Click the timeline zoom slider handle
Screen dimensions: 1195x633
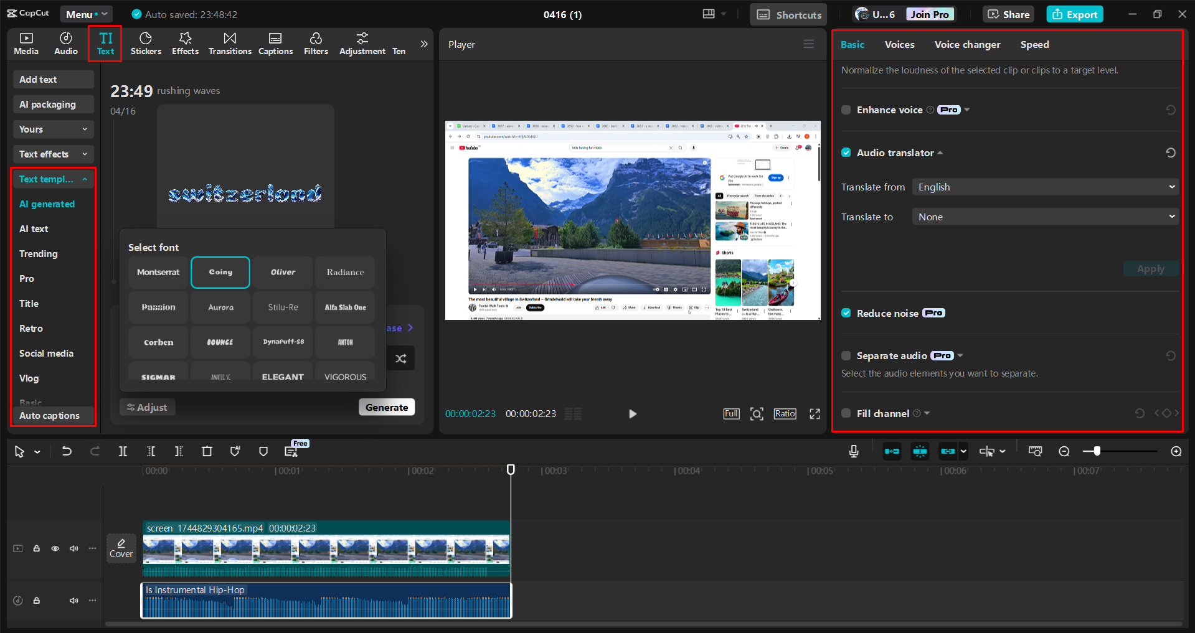coord(1097,451)
